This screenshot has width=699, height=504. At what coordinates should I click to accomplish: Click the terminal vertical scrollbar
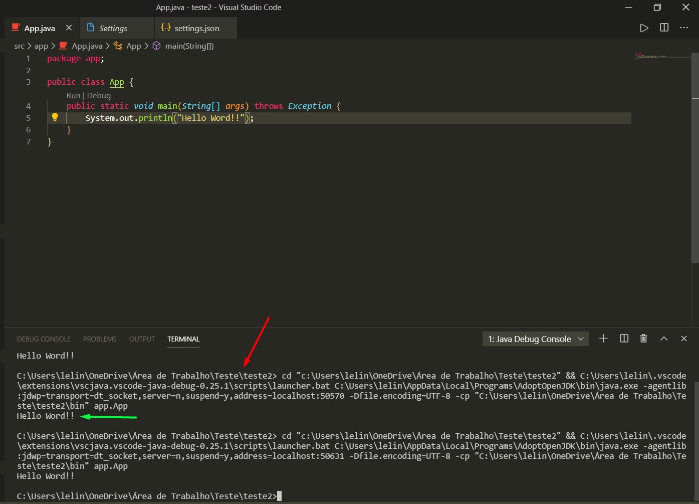click(x=696, y=441)
